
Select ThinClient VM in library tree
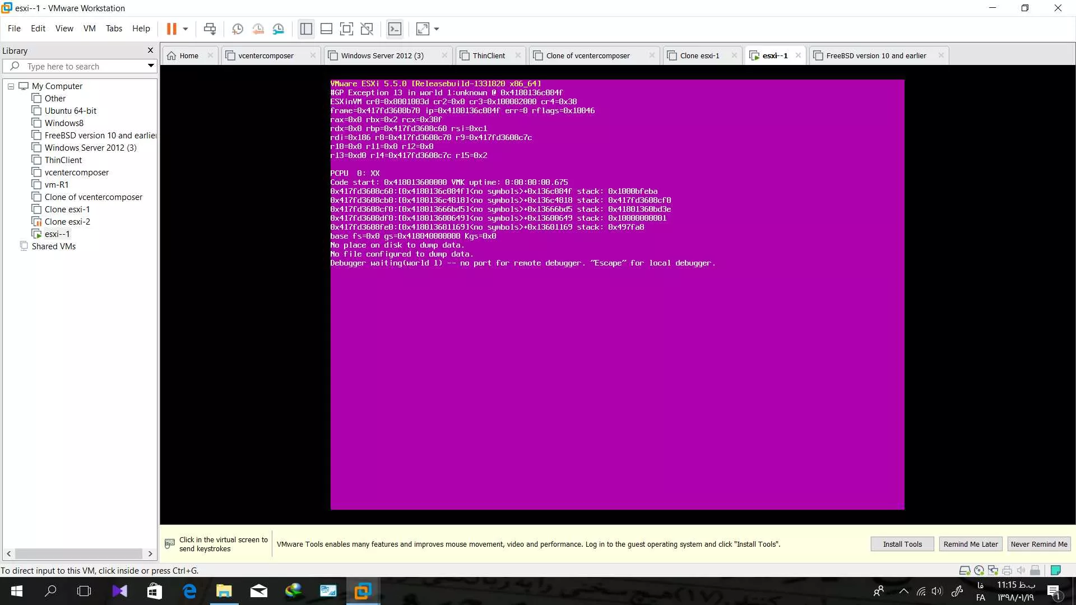click(x=63, y=160)
